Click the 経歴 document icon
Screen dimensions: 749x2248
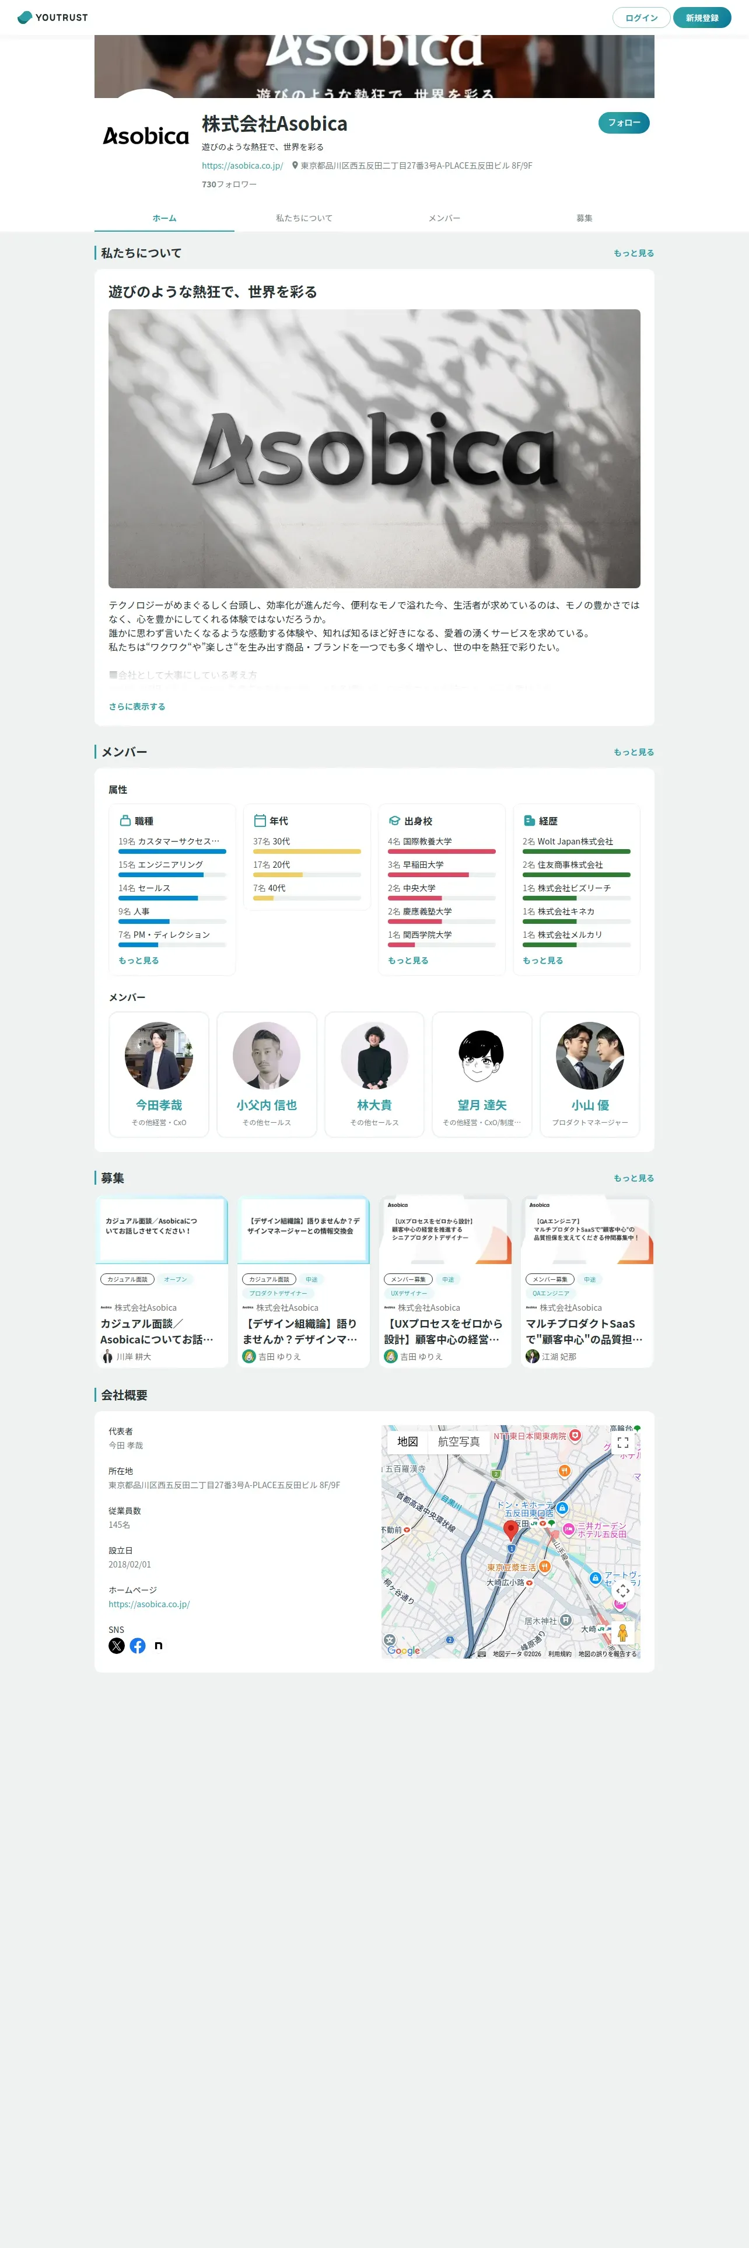[528, 821]
